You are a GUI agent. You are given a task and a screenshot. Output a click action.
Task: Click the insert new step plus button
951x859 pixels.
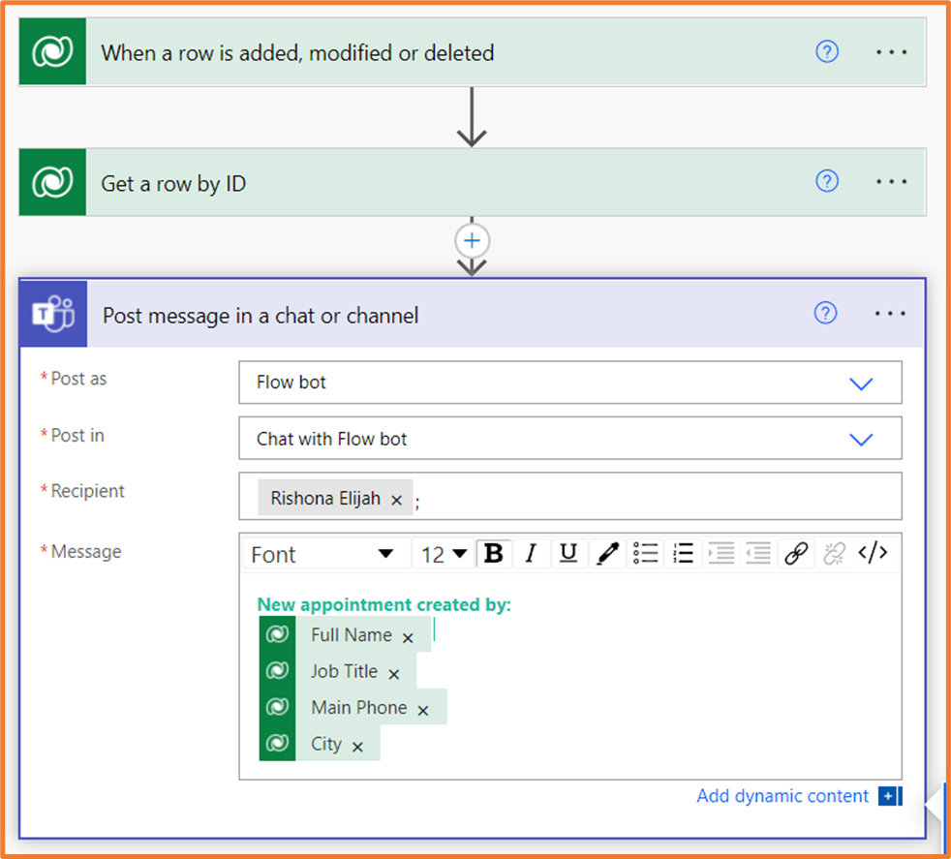472,240
